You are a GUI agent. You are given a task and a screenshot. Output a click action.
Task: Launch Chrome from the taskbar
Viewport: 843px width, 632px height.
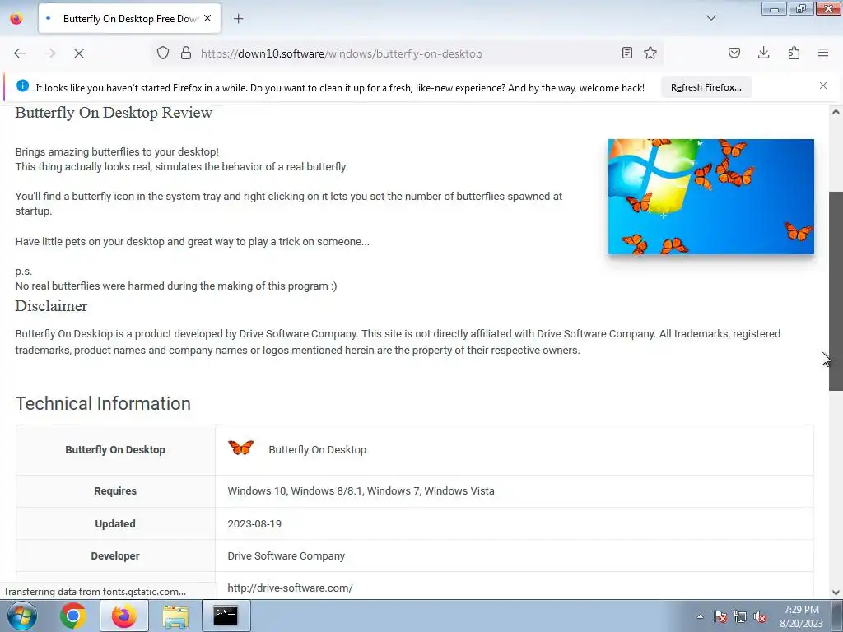[x=73, y=616]
